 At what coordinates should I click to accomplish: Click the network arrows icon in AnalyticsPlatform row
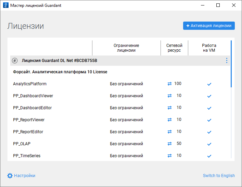pos(169,84)
